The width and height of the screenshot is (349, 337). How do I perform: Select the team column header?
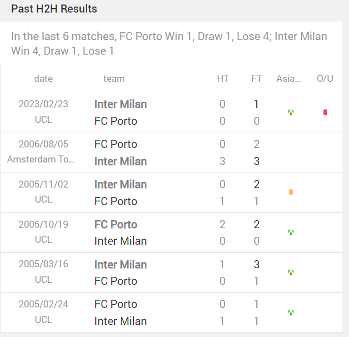pyautogui.click(x=114, y=79)
